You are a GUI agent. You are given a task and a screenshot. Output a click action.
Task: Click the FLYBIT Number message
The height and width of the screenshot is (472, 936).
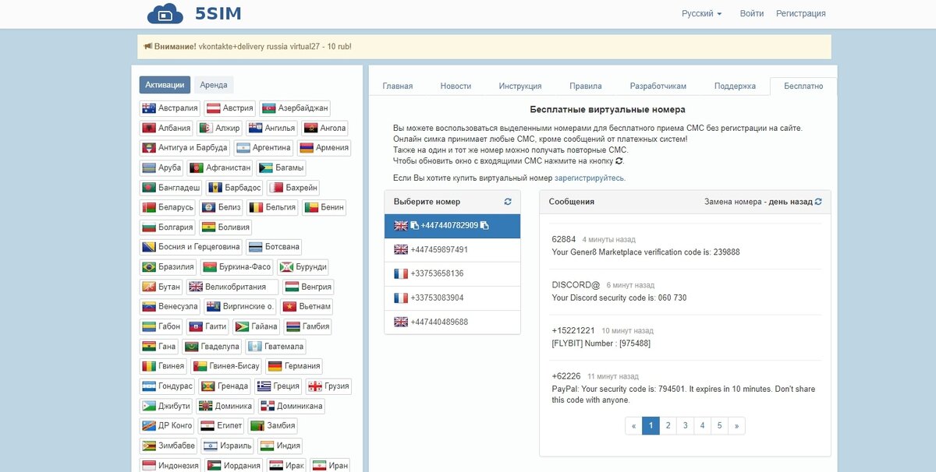click(601, 343)
